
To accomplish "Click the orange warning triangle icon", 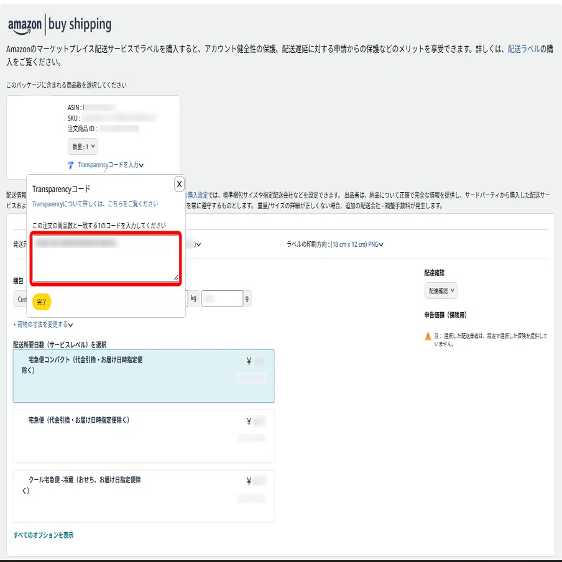I will click(x=428, y=336).
